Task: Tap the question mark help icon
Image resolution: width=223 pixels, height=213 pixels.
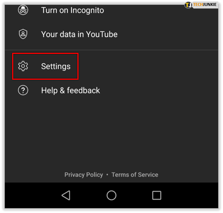Action: point(23,90)
